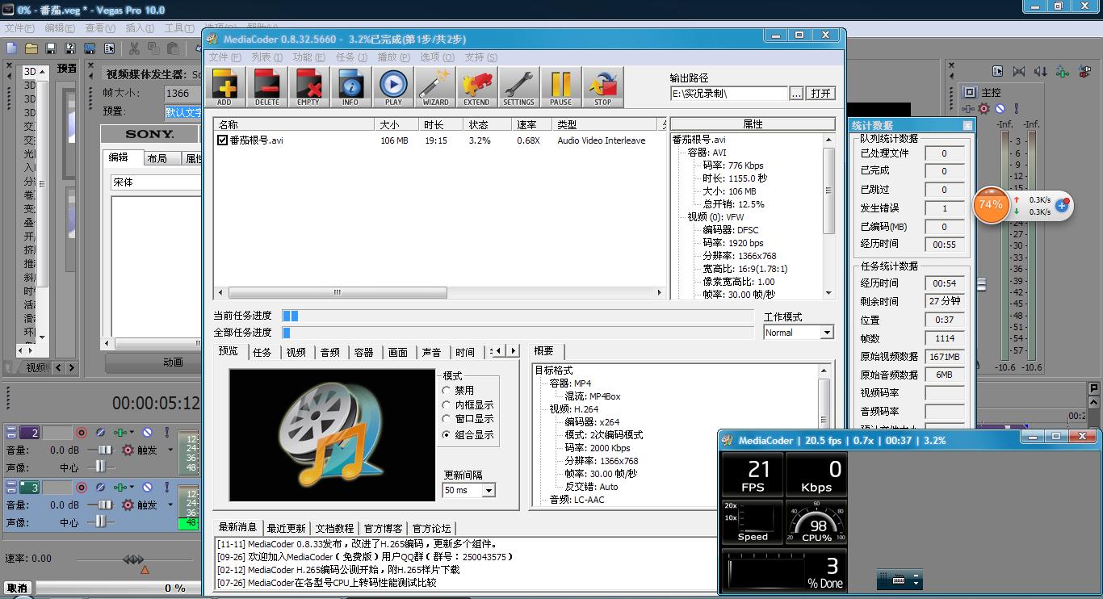Adjust the track 3 声像 pan slider
Screen dimensions: 1103x599
coord(100,522)
